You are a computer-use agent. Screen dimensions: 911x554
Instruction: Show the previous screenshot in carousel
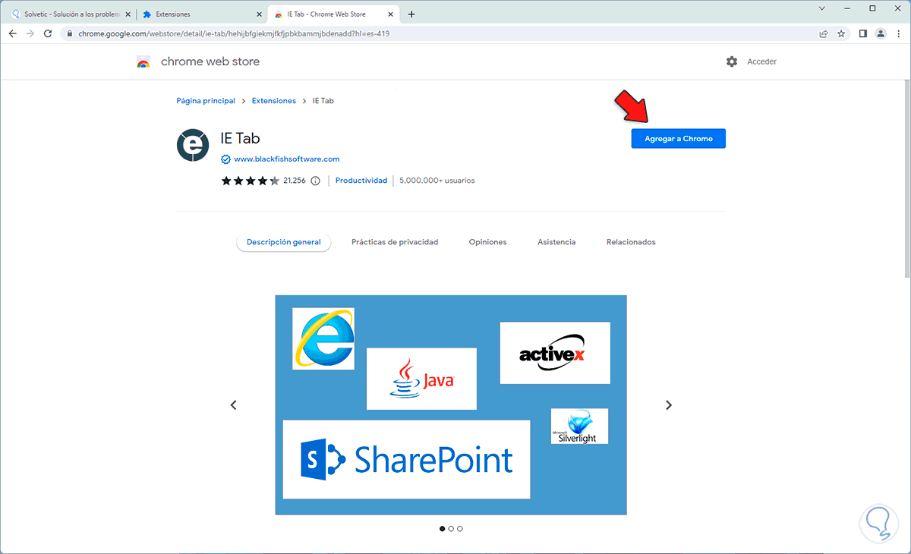(234, 405)
